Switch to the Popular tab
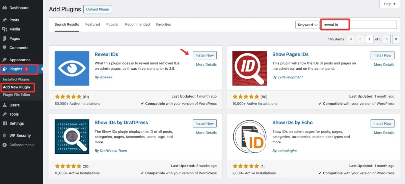Screen dimensions: 405x184 click(x=112, y=25)
